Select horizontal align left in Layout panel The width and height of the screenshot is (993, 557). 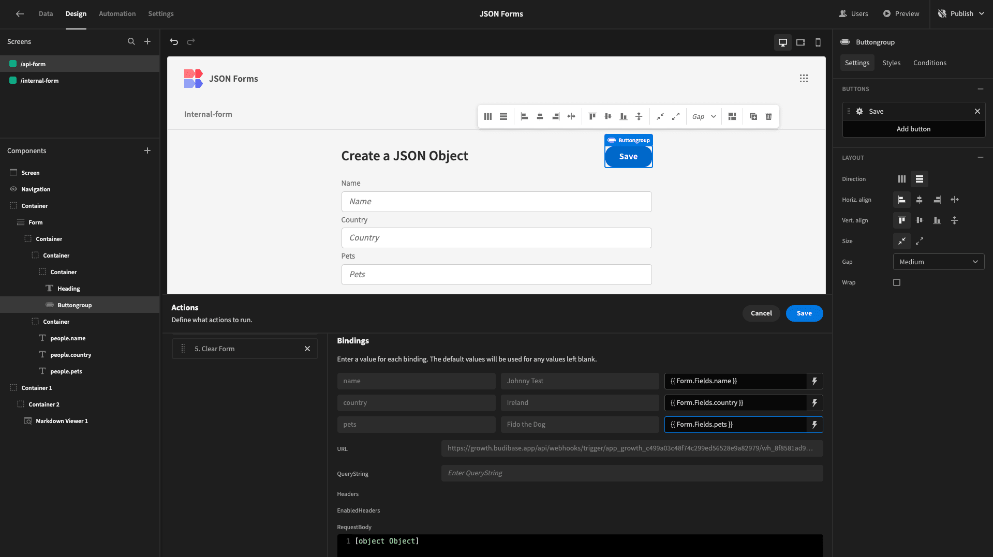(x=902, y=200)
